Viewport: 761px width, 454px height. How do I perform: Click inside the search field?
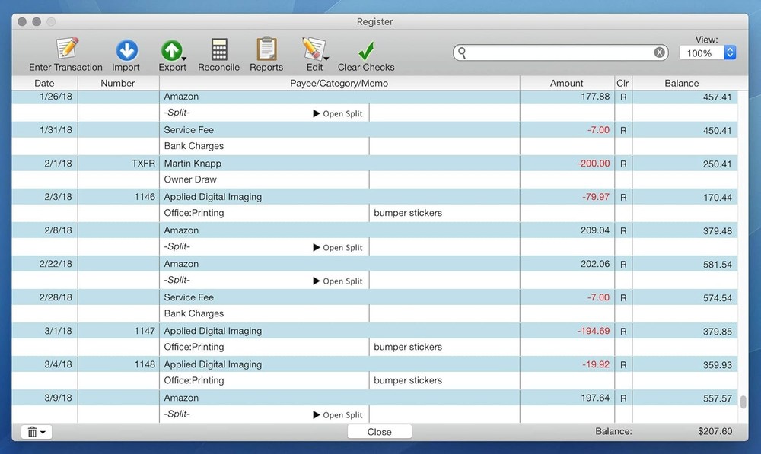click(x=556, y=52)
